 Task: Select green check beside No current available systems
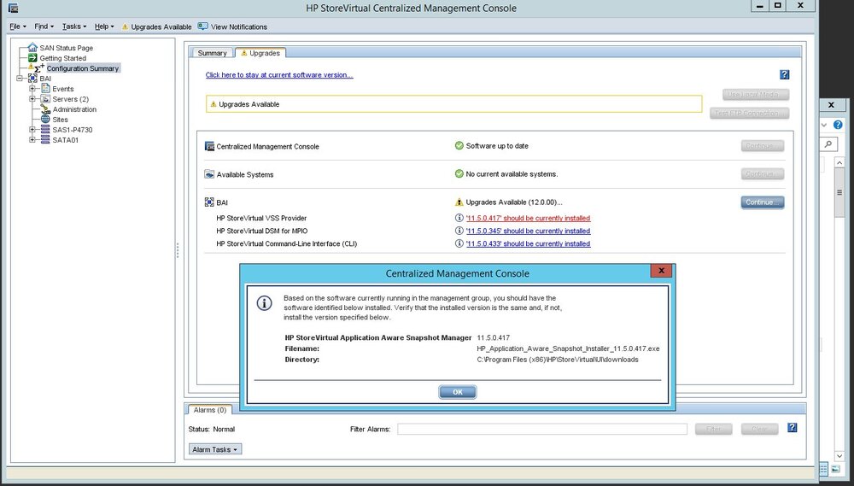pos(459,173)
